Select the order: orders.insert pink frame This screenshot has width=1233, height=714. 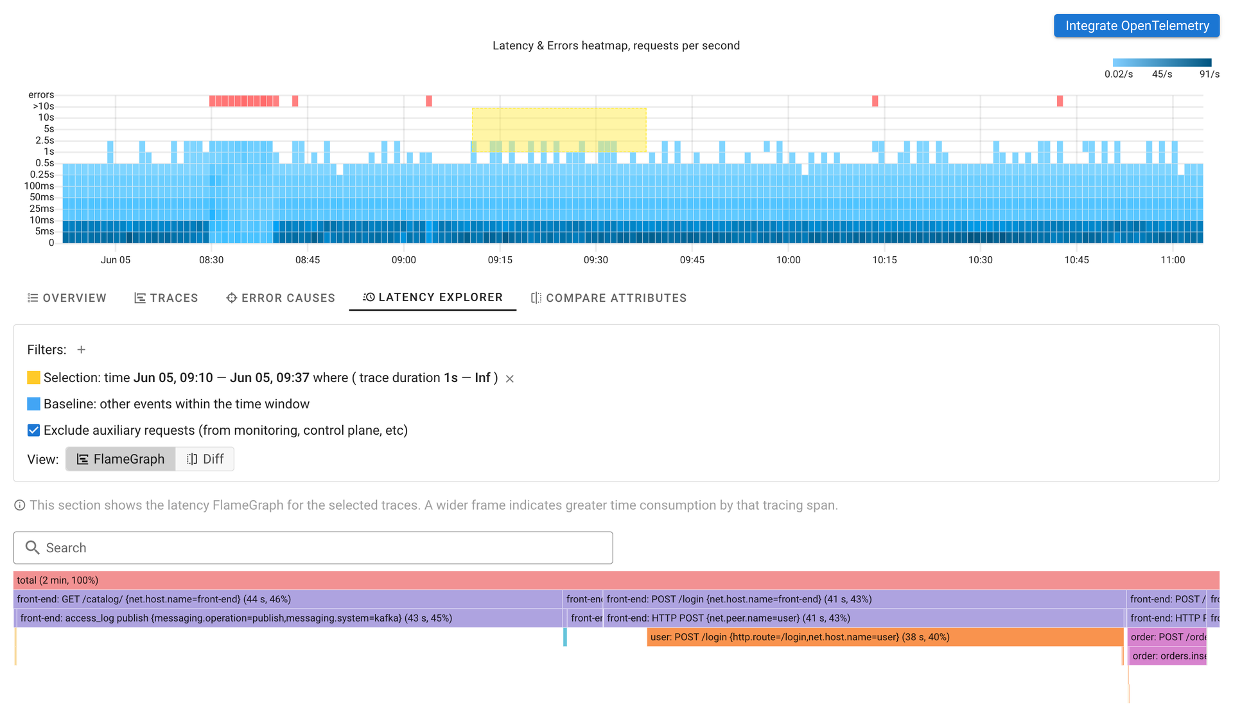click(1168, 656)
